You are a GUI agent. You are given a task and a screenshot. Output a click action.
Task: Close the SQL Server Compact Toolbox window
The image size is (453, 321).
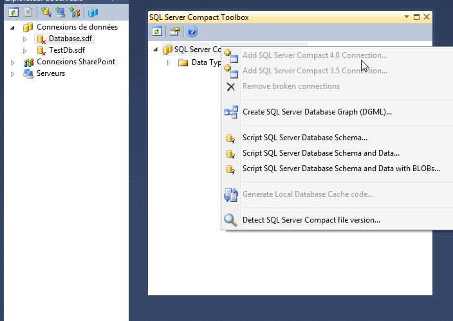point(427,17)
